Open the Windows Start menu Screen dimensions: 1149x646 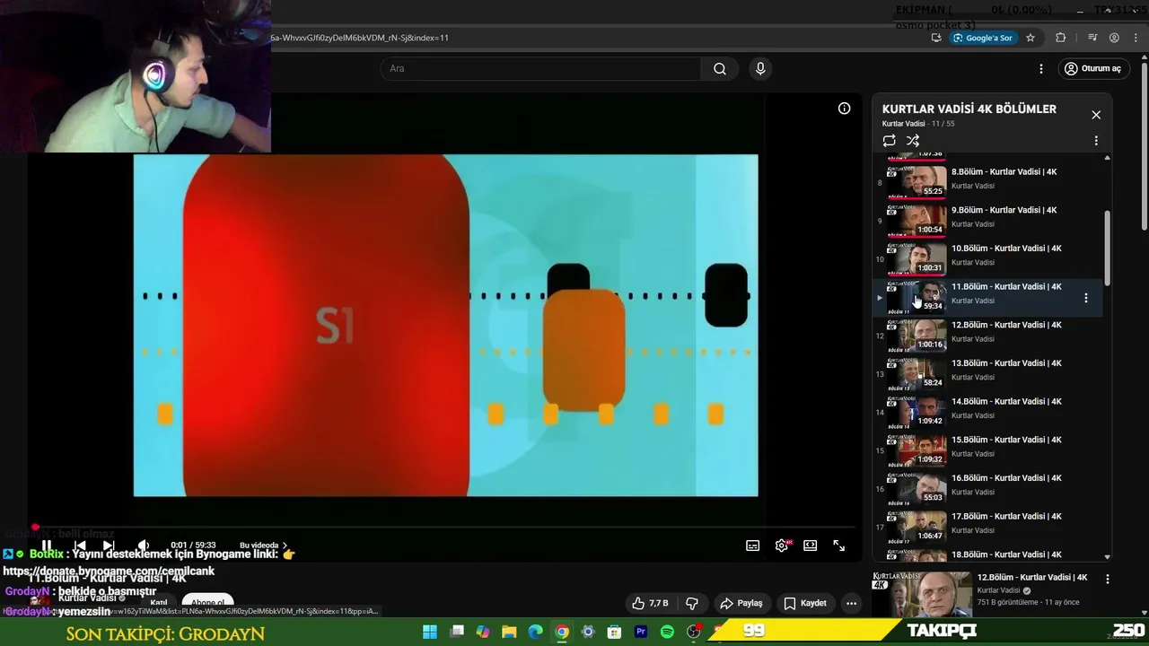pyautogui.click(x=430, y=632)
